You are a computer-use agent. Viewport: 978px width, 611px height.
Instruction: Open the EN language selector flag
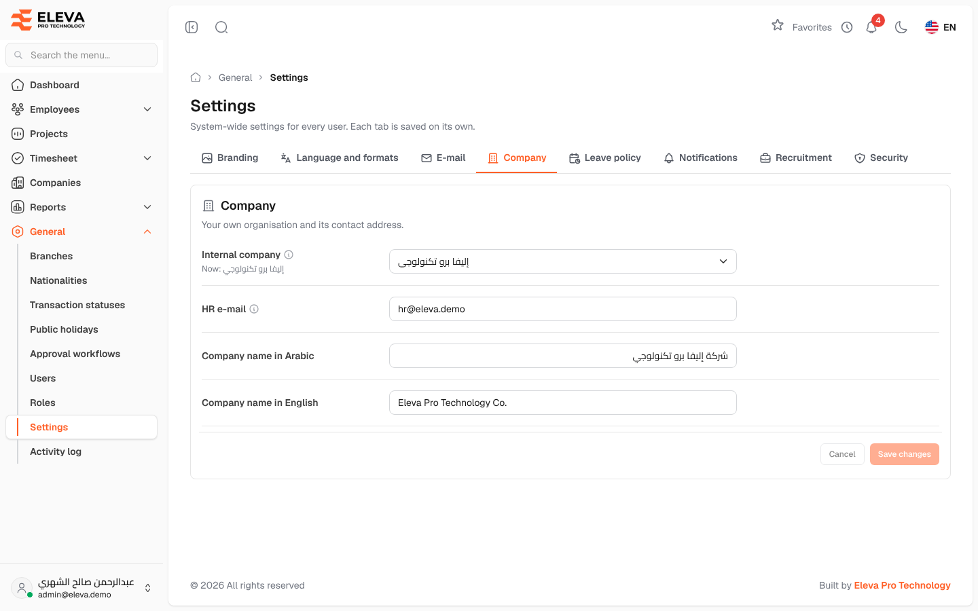click(941, 27)
